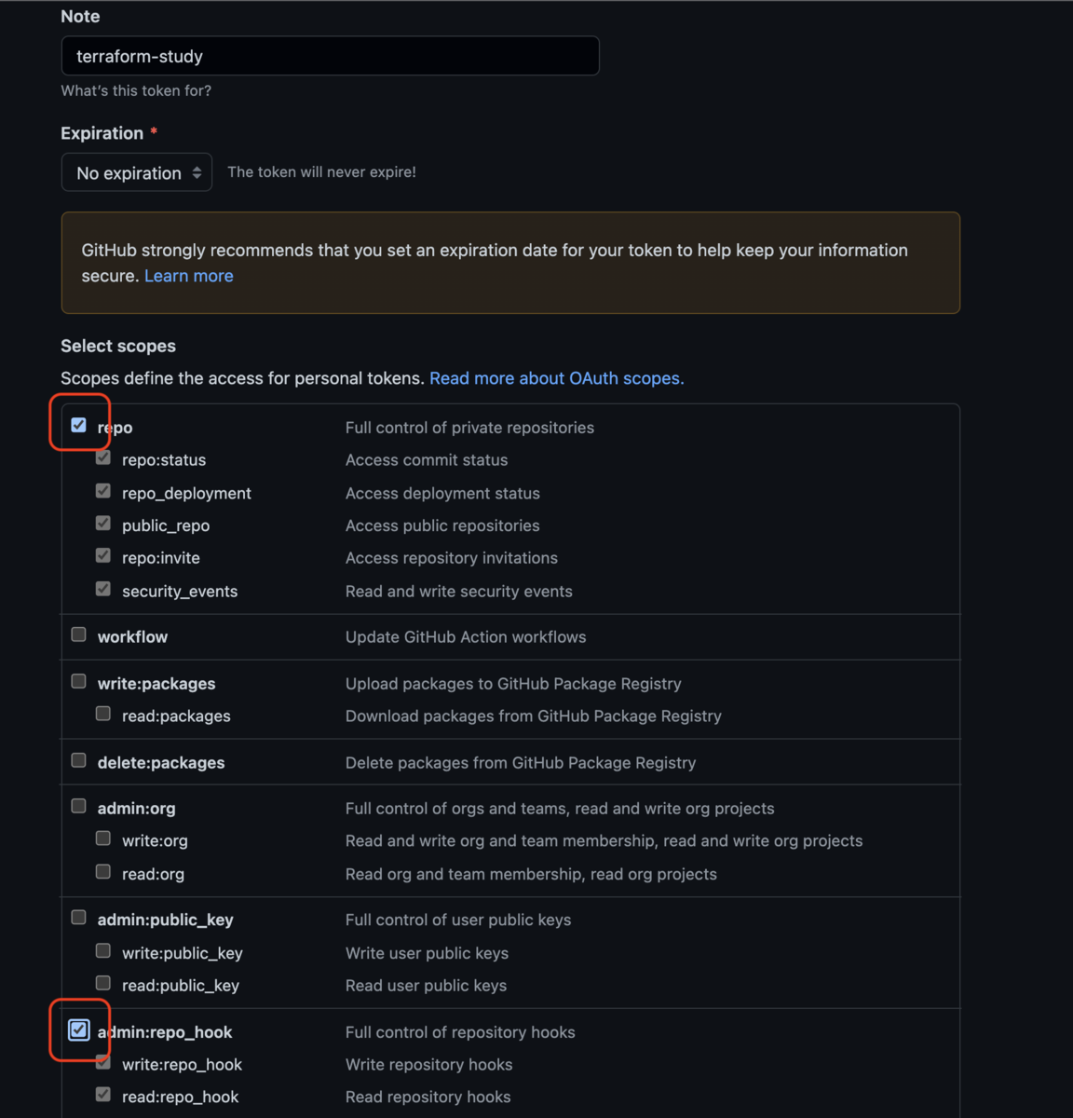Check the read:org scope

pos(103,872)
